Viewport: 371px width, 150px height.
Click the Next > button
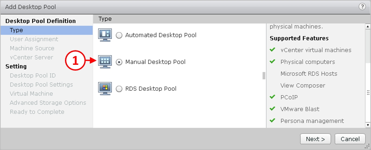[315, 139]
